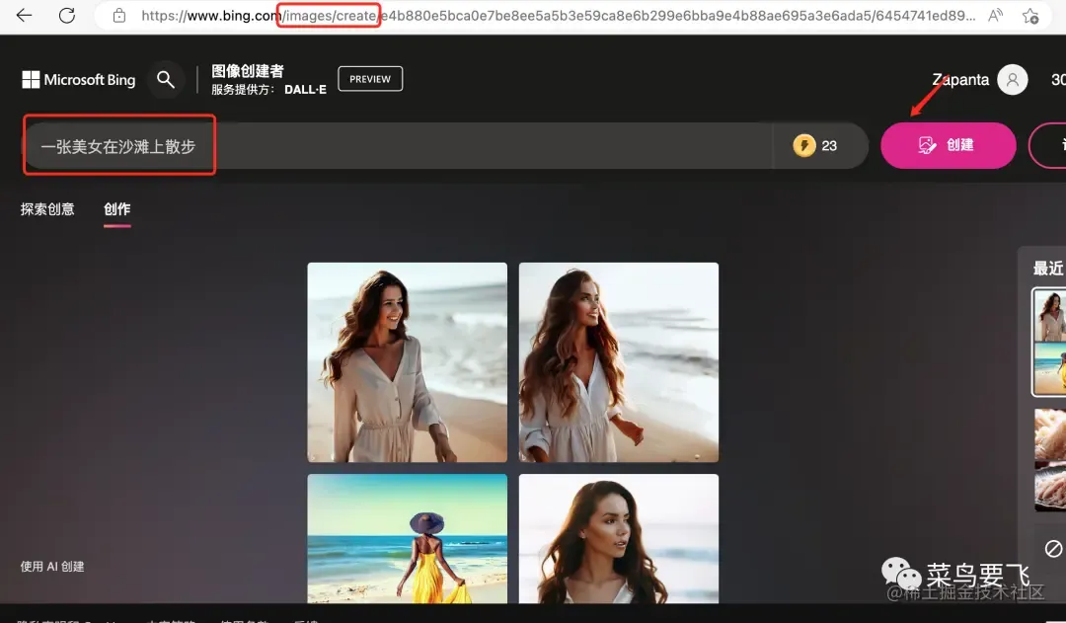Click the 创建 create button
The image size is (1066, 623).
click(949, 145)
